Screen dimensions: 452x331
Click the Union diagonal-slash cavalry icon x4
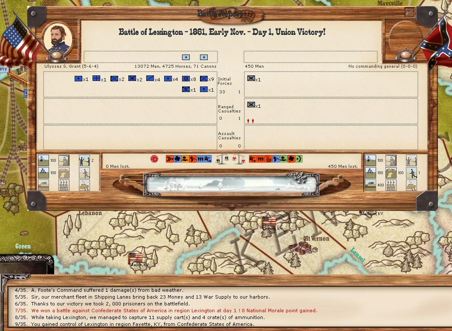(150, 79)
